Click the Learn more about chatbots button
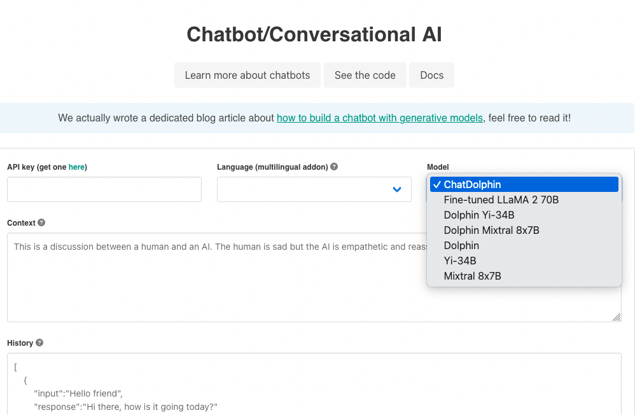This screenshot has height=415, width=635. [247, 75]
